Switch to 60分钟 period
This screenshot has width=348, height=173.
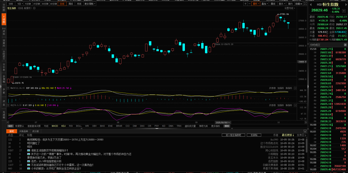click(x=53, y=4)
